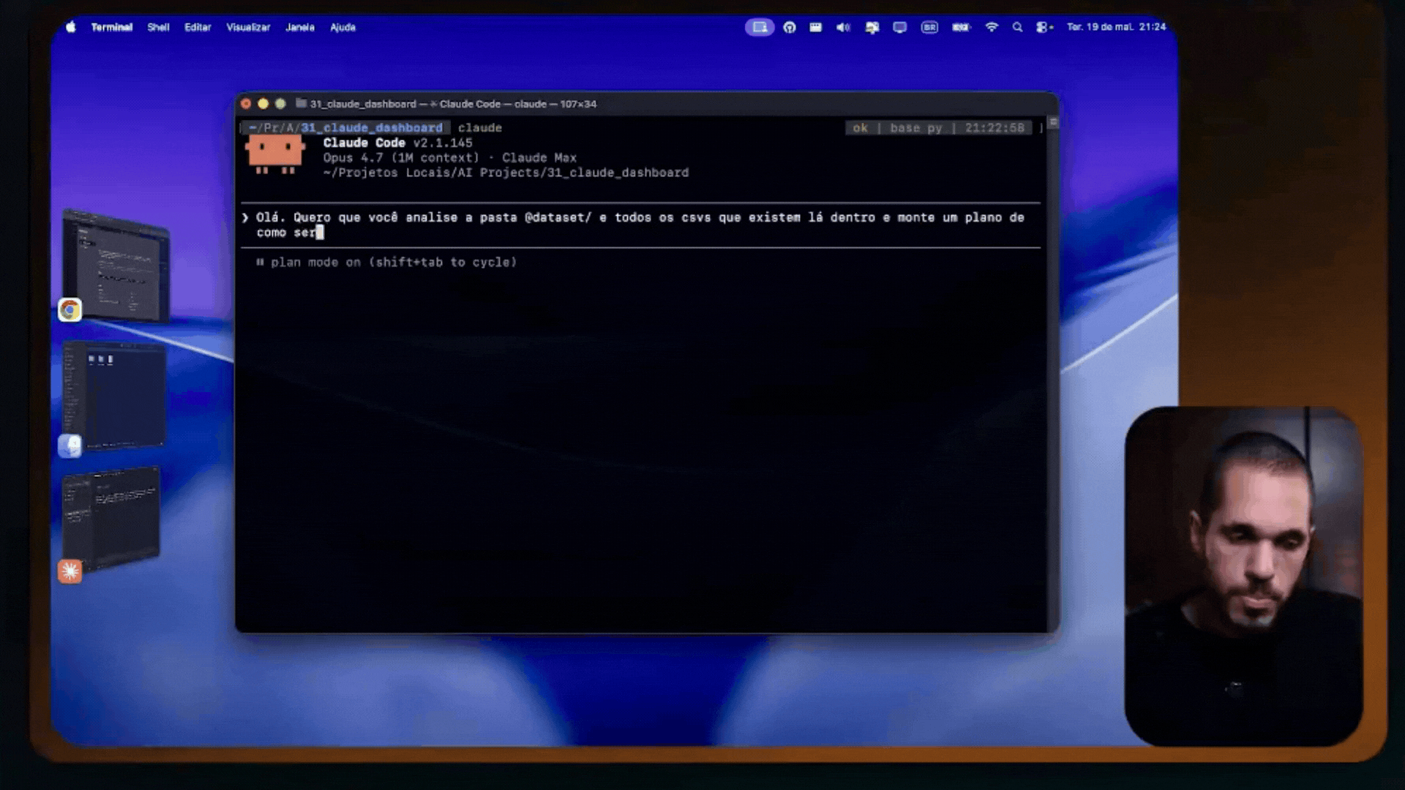This screenshot has width=1405, height=790.
Task: Open the sound volume menu bar icon
Action: (x=843, y=27)
